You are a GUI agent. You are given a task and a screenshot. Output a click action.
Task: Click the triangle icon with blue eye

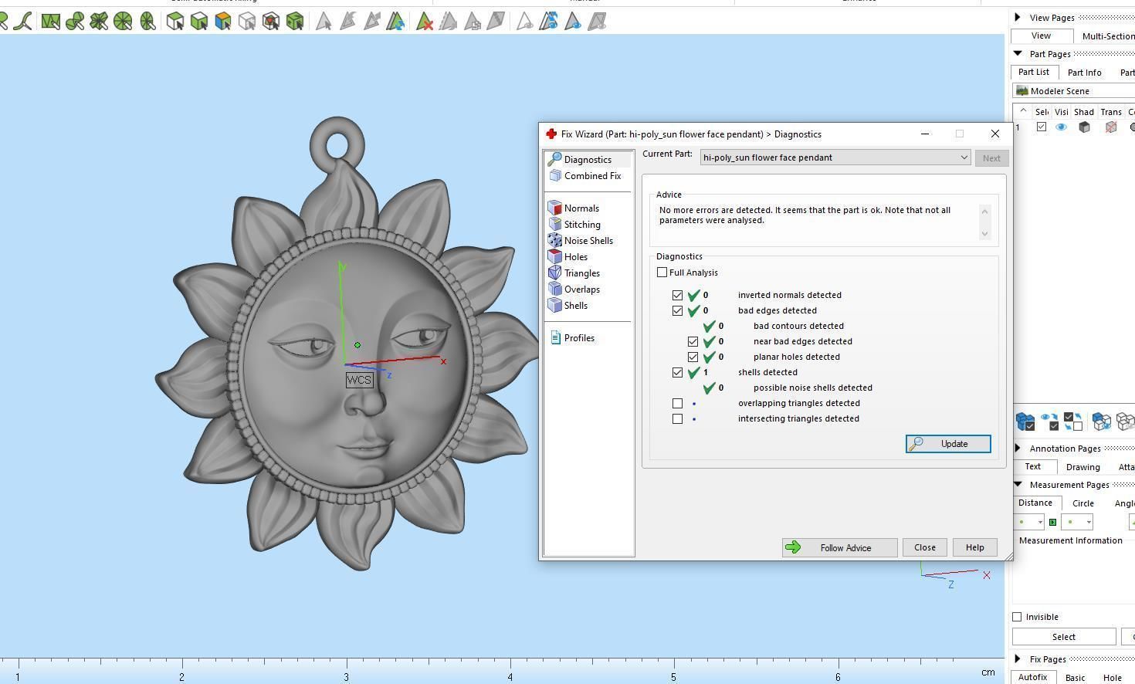pos(573,22)
